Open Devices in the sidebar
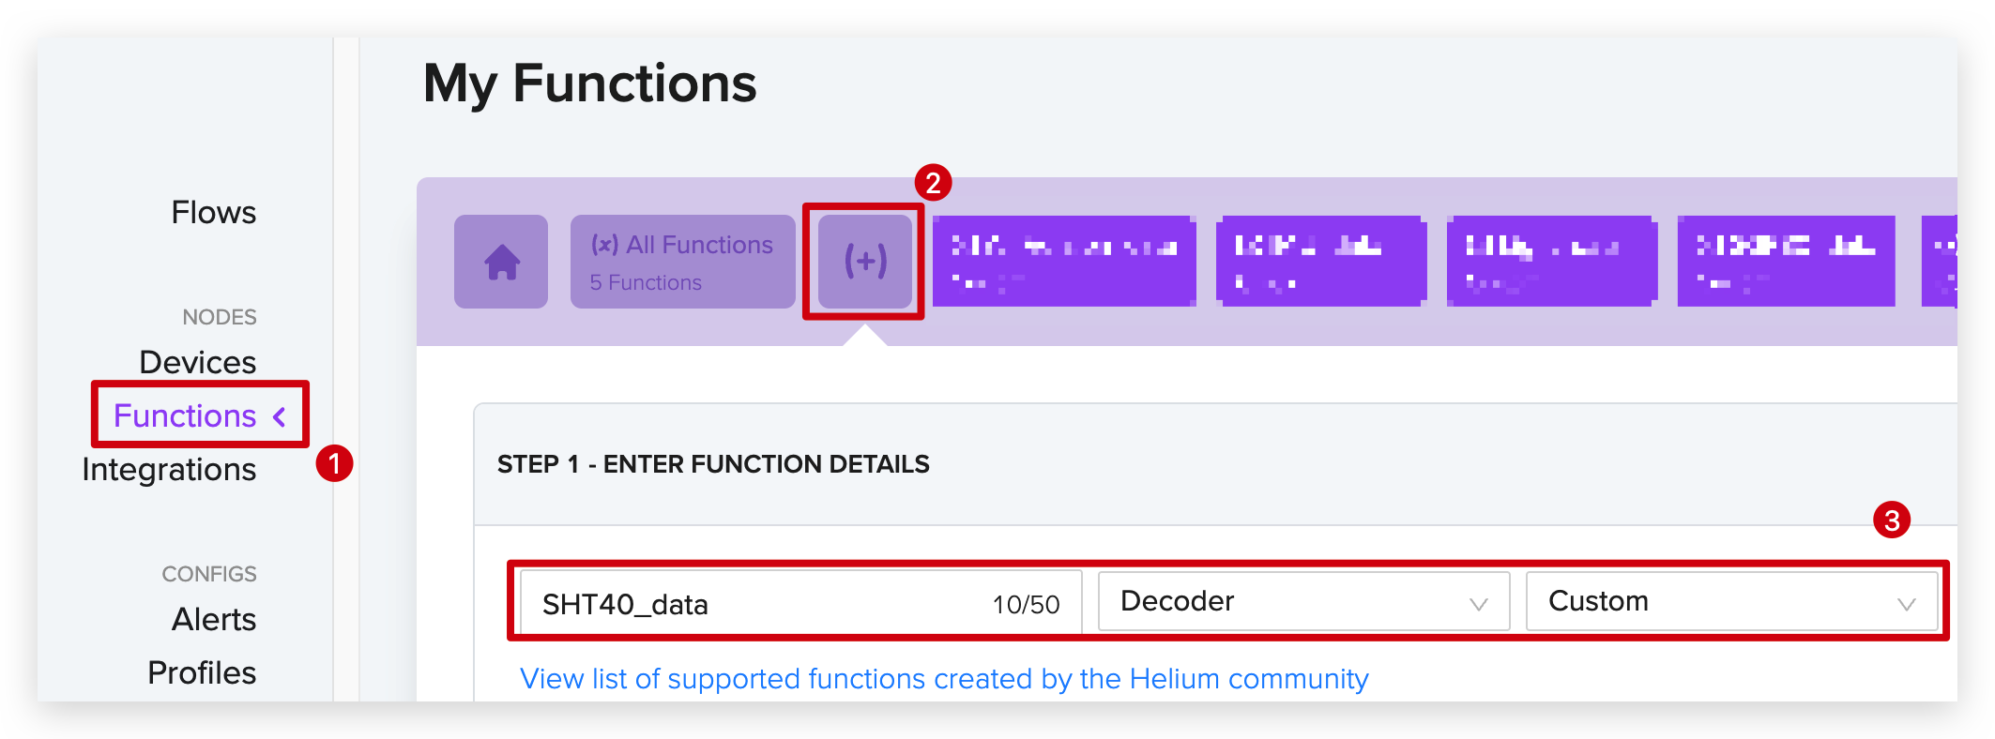This screenshot has width=1995, height=739. point(197,362)
